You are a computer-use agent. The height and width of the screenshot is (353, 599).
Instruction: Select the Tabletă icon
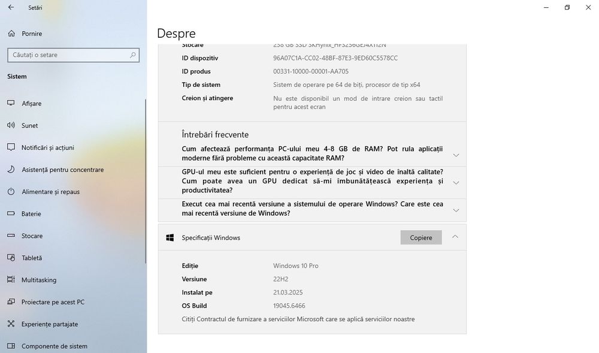point(11,258)
